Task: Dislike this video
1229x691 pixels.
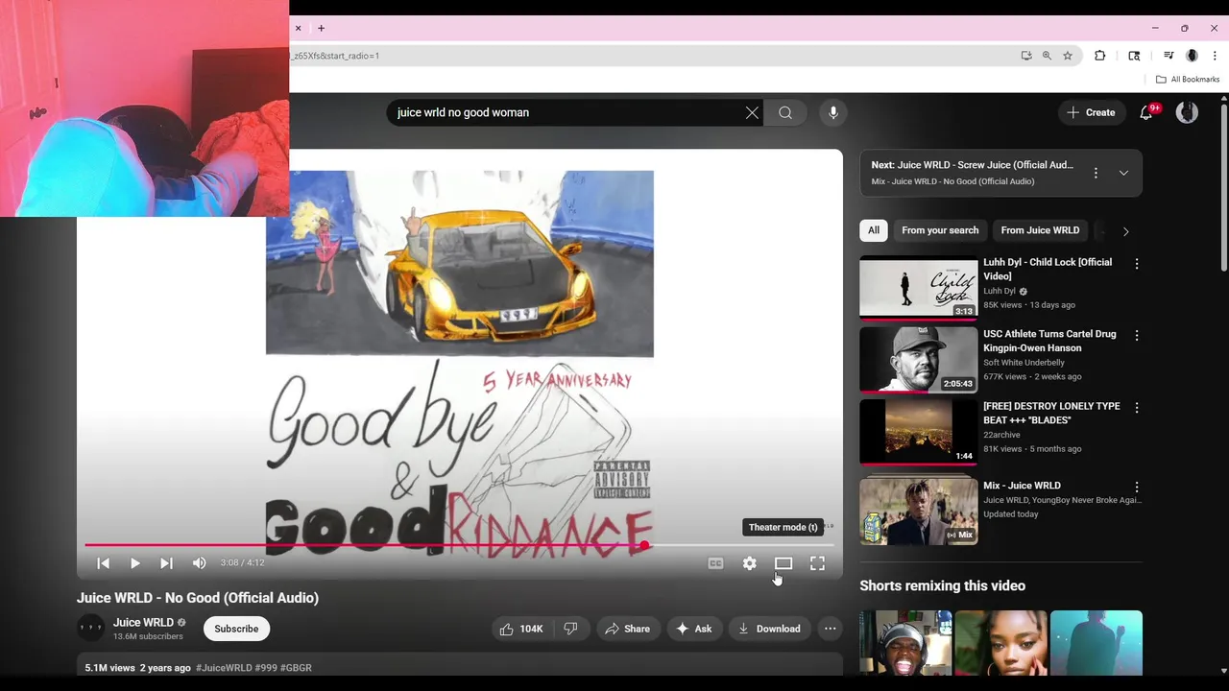Action: (570, 629)
